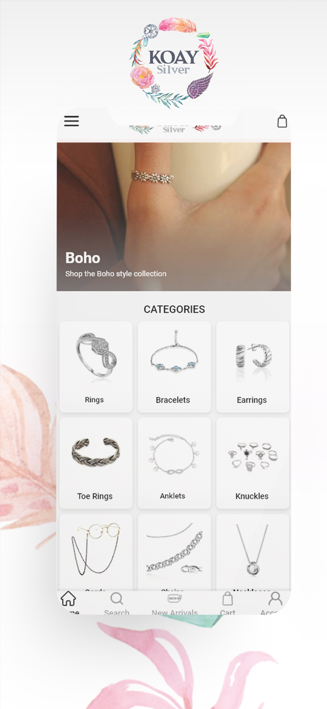Open the Boho collection banner
This screenshot has height=709, width=327.
[174, 216]
